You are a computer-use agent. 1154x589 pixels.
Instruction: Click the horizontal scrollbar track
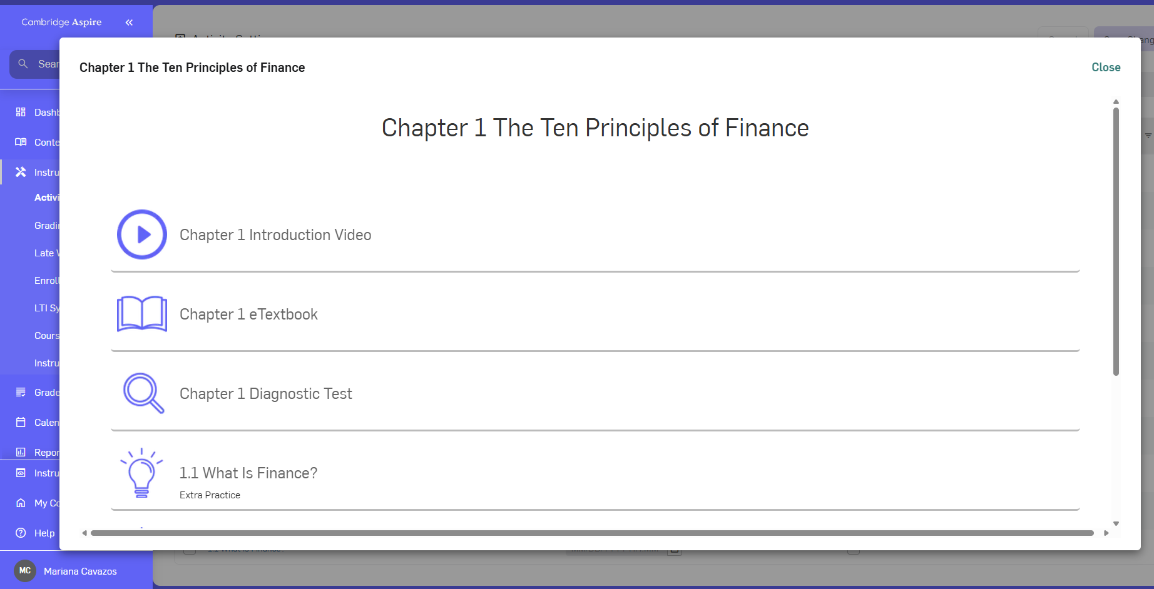click(592, 533)
